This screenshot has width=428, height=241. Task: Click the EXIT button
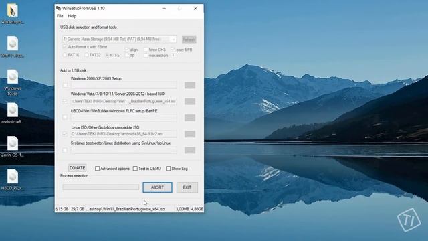[187, 187]
